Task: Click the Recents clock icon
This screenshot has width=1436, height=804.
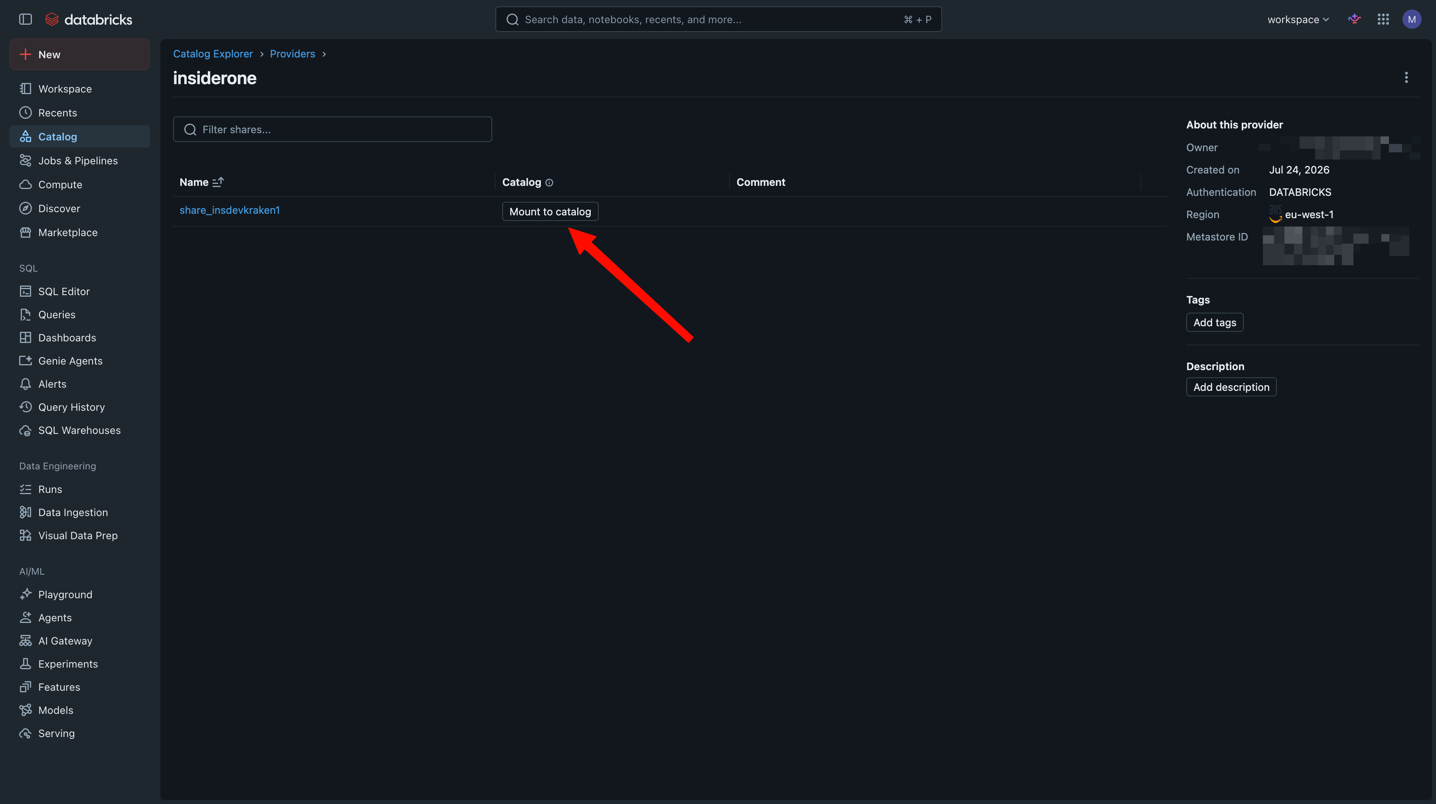Action: click(26, 112)
